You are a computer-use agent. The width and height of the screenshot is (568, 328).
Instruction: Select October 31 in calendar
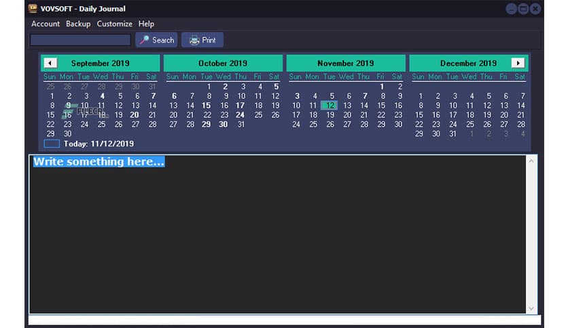point(241,124)
